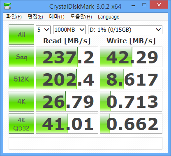Image resolution: width=171 pixels, height=156 pixels.
Task: Start the 4K benchmark test
Action: click(x=21, y=101)
